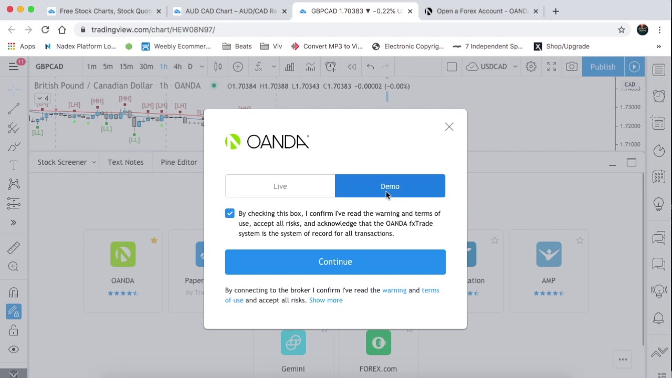Enter fullscreen mode icon
This screenshot has height=378, width=672.
[551, 67]
